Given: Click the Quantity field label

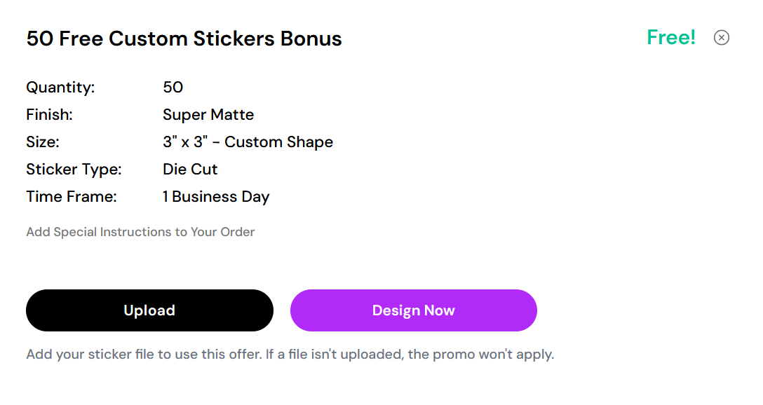Looking at the screenshot, I should click(x=60, y=88).
